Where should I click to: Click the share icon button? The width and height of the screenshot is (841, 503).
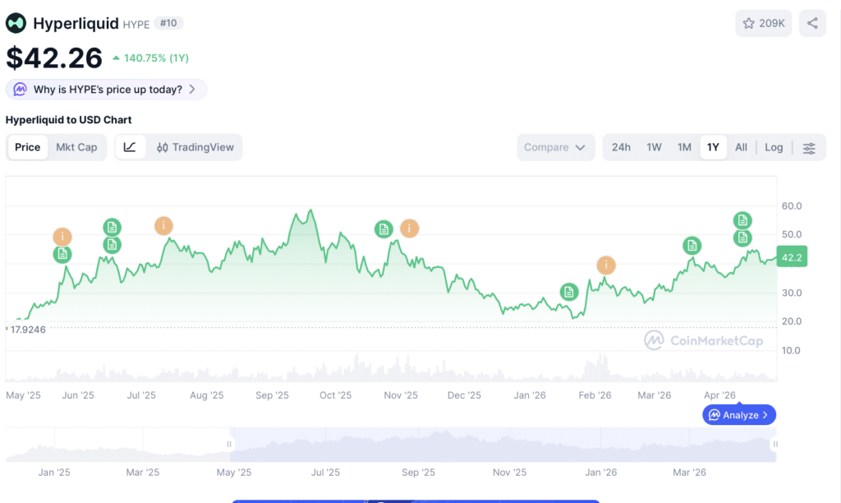812,23
